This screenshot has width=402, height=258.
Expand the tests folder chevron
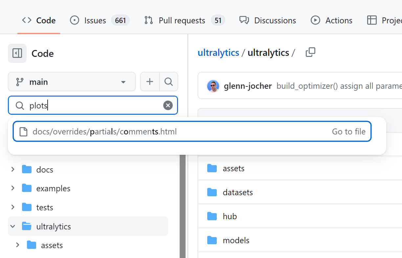coord(13,207)
